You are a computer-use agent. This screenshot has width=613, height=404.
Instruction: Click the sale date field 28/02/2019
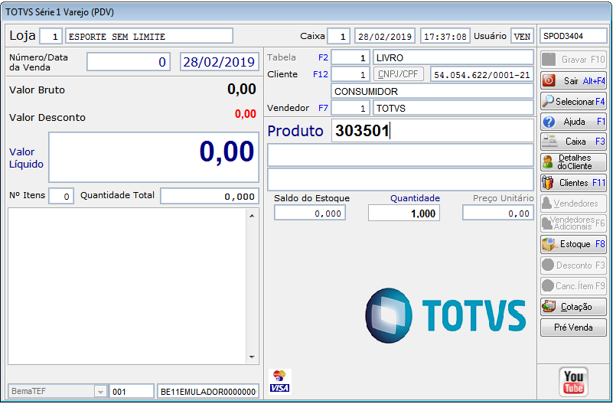pyautogui.click(x=220, y=62)
